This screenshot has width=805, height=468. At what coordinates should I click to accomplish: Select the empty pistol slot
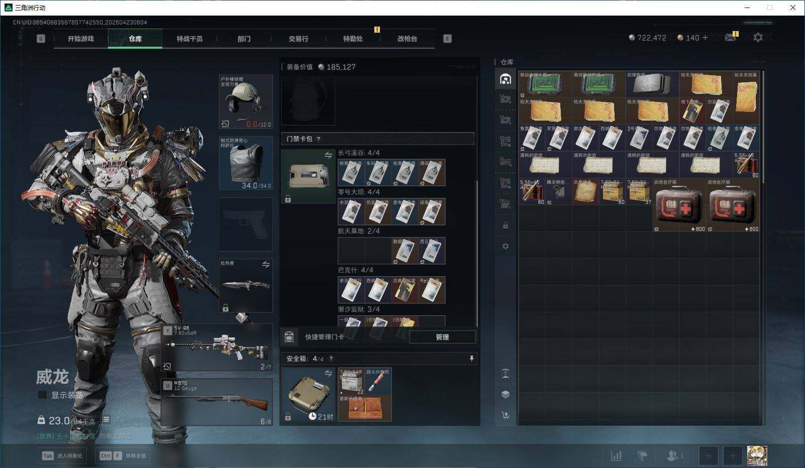pos(246,224)
